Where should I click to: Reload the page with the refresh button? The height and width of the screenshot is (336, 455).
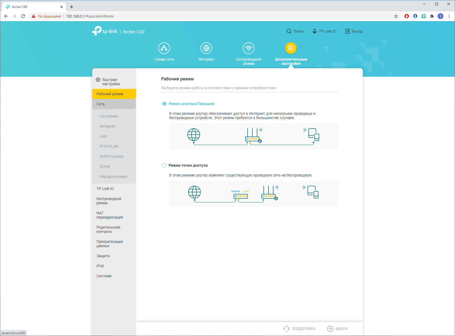[x=23, y=16]
